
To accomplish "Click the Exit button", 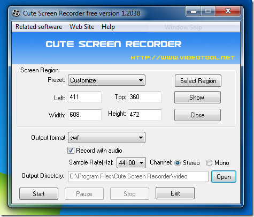I will (175, 193).
